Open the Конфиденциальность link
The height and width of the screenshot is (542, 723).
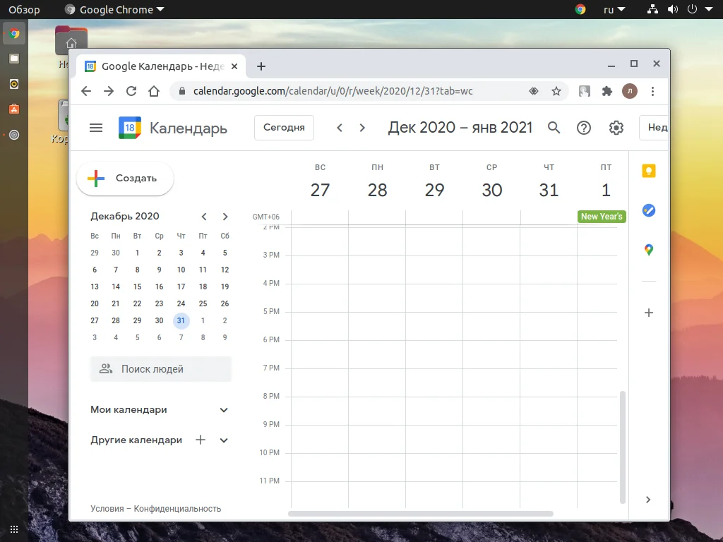coord(177,509)
